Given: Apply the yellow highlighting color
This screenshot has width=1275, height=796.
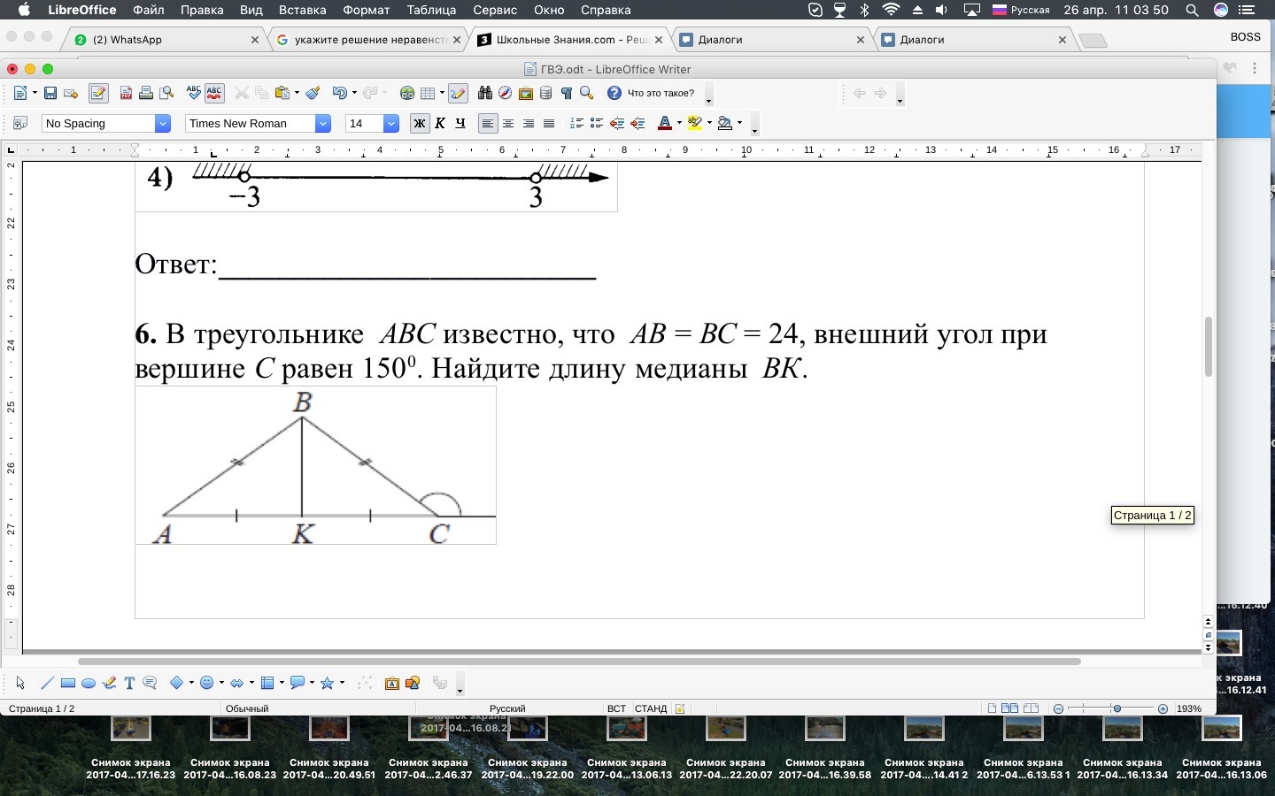Looking at the screenshot, I should 695,124.
